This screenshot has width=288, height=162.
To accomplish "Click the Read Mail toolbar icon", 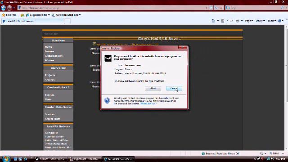I will click(231, 21).
